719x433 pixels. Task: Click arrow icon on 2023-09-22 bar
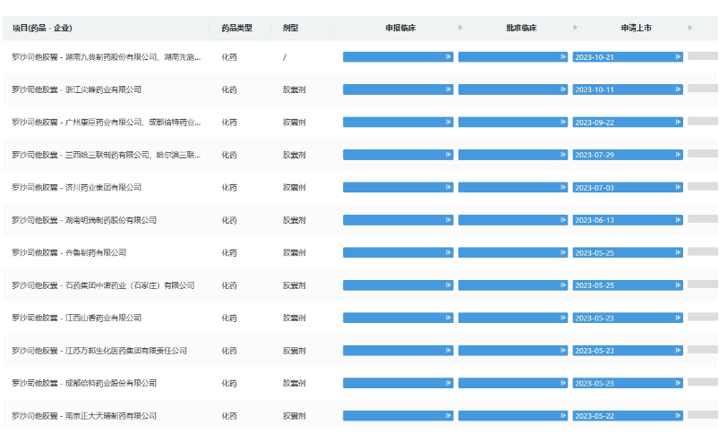point(679,123)
